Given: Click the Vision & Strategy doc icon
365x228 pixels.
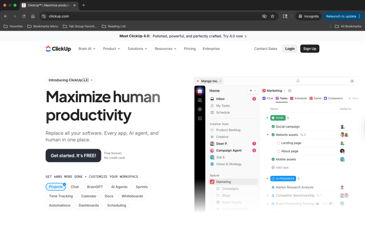Looking at the screenshot, I should 212,164.
